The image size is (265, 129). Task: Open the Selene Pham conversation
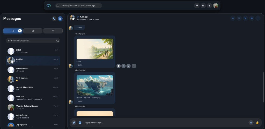pyautogui.click(x=33, y=70)
